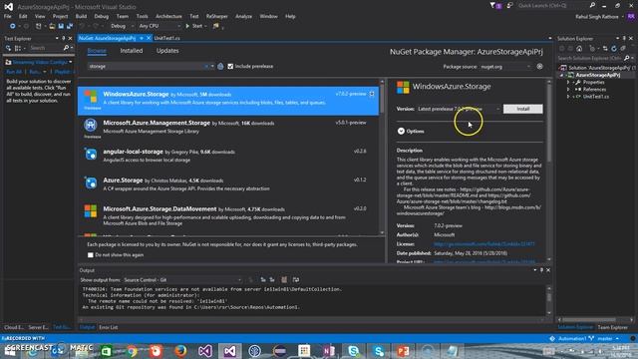Select the Microsoft.Azure.Storage.DataMovement package
This screenshot has width=638, height=359.
click(x=228, y=215)
